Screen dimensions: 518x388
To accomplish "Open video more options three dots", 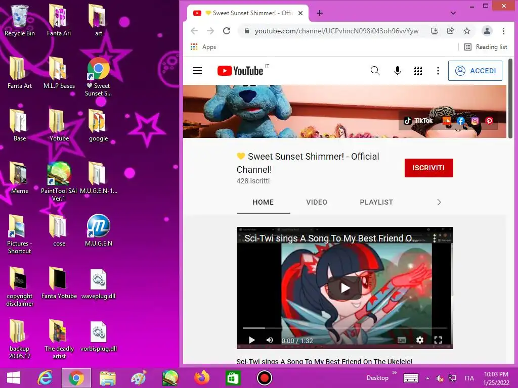I will pyautogui.click(x=435, y=238).
